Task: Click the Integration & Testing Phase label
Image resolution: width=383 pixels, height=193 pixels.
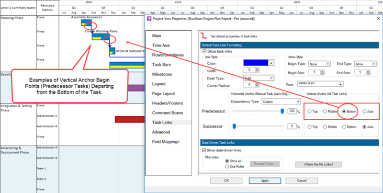Action: pyautogui.click(x=16, y=108)
